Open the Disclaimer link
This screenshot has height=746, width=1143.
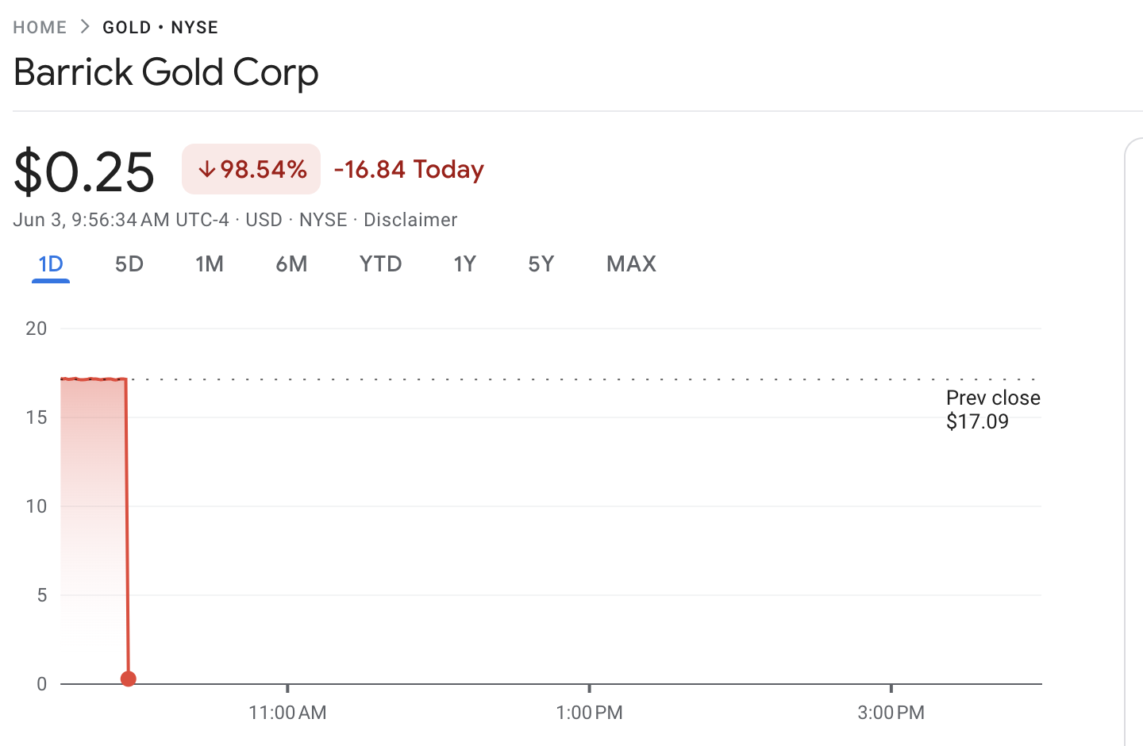(x=410, y=220)
